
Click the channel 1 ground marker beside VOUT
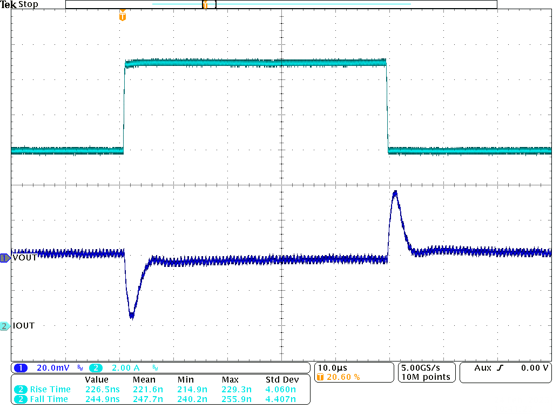tap(5, 258)
